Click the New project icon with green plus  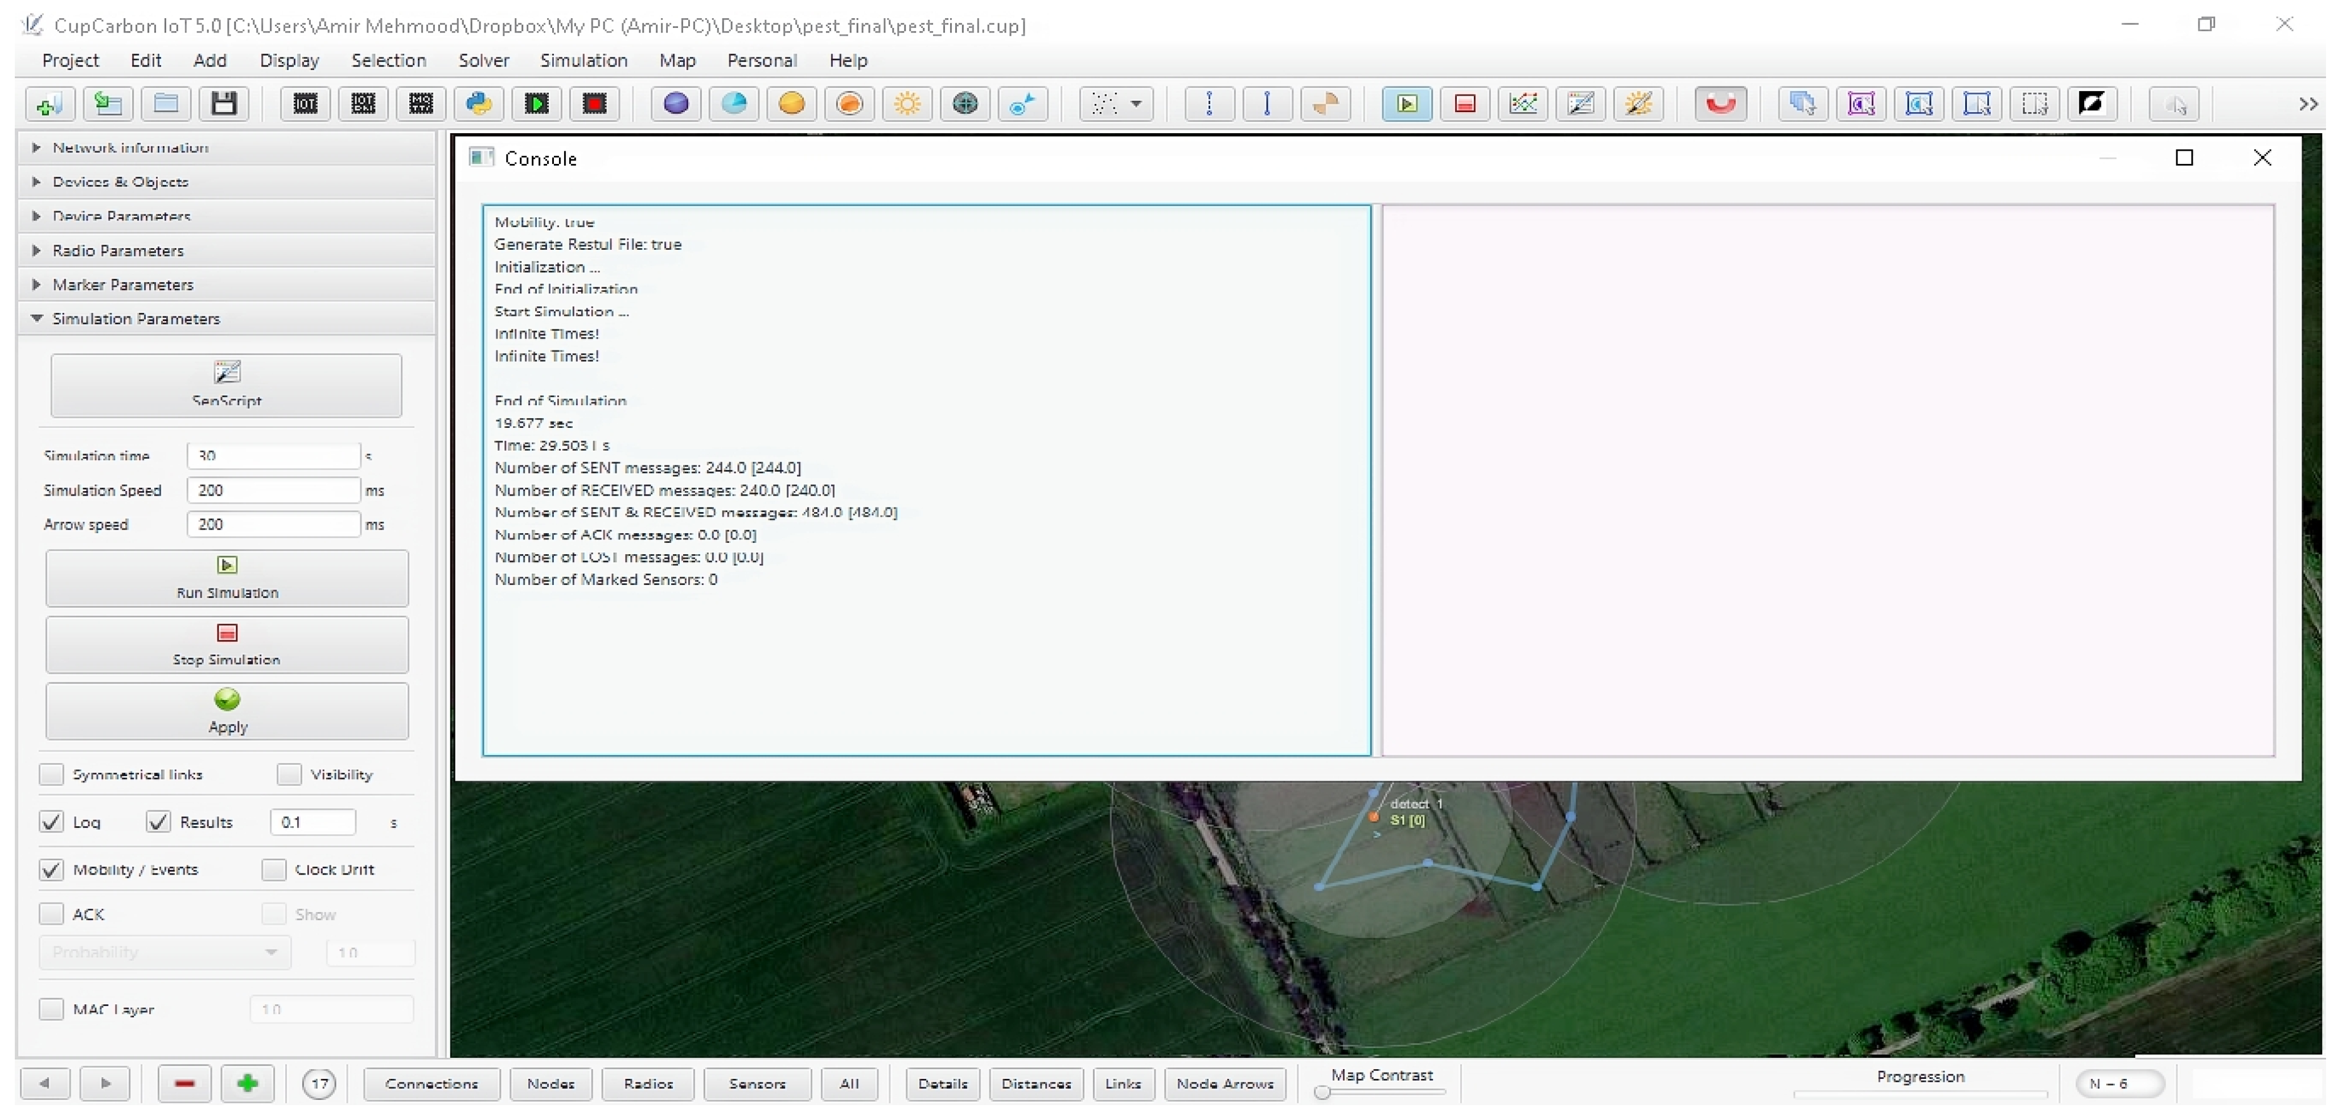49,104
